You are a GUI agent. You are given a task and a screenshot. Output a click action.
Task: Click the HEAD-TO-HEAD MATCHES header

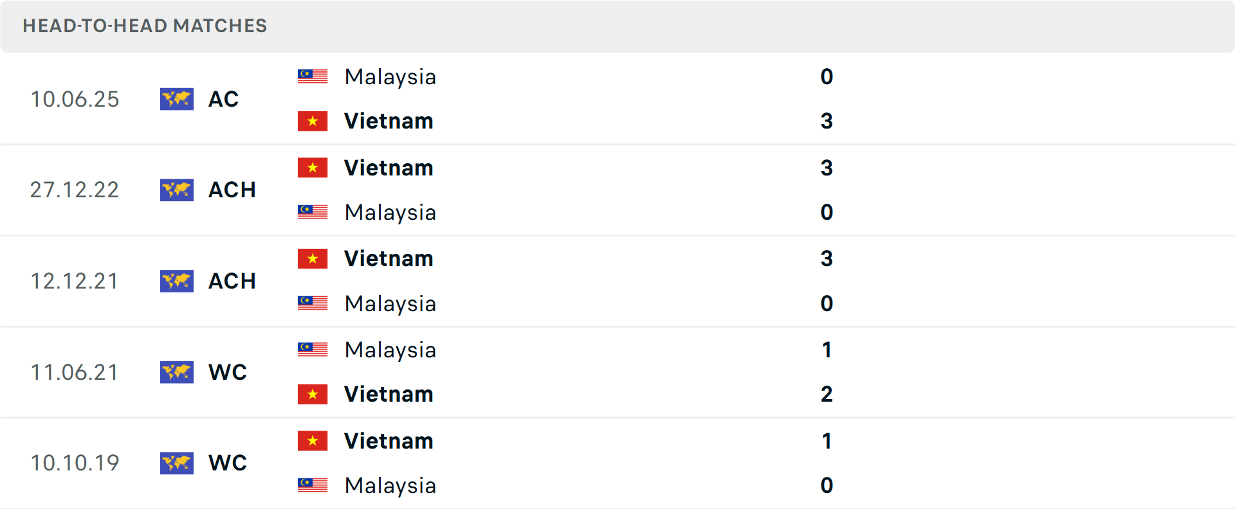click(145, 26)
